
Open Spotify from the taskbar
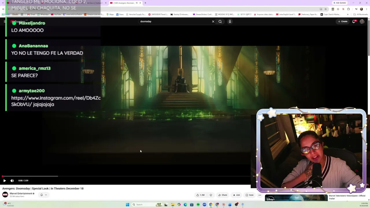point(198,205)
